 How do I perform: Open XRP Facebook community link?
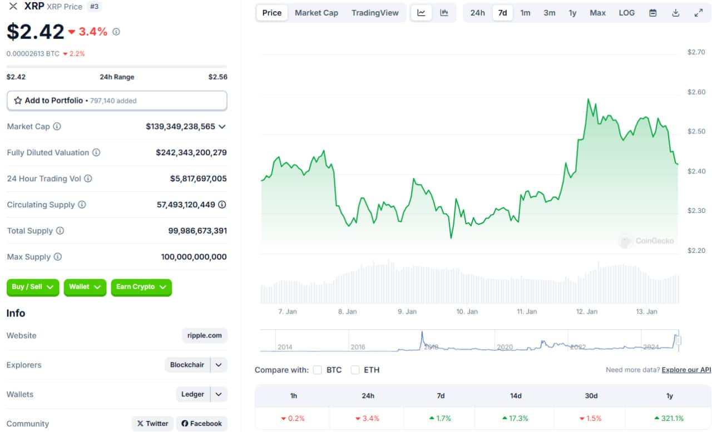tap(202, 424)
